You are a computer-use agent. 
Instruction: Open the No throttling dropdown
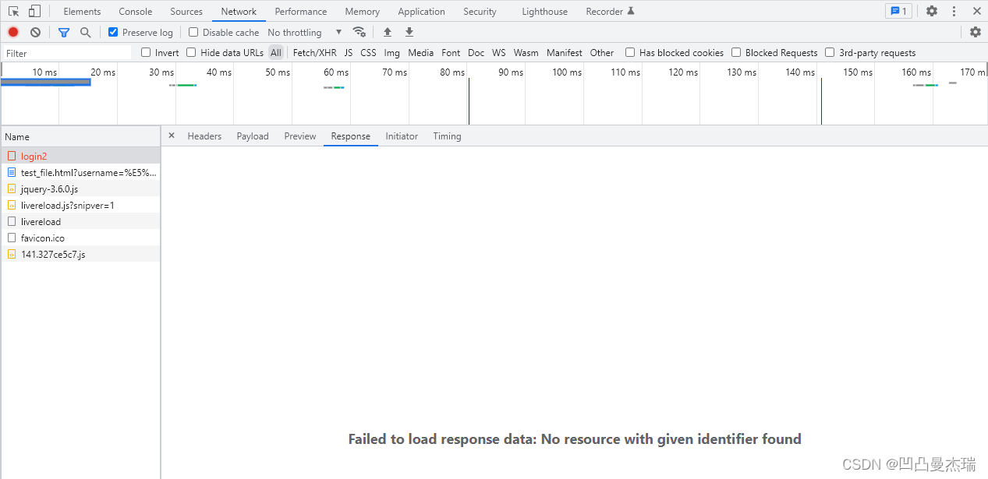[x=304, y=33]
